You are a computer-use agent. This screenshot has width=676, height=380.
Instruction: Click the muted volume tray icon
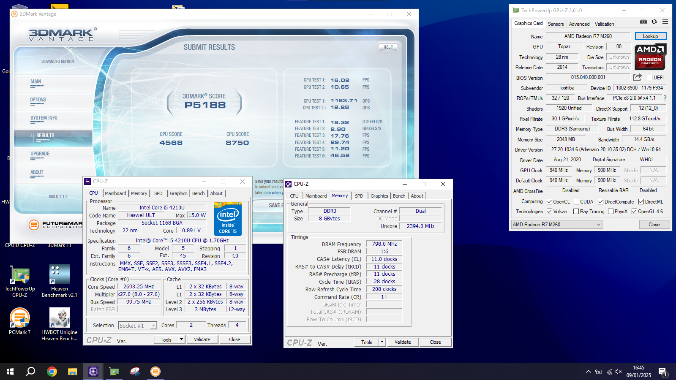pyautogui.click(x=619, y=372)
